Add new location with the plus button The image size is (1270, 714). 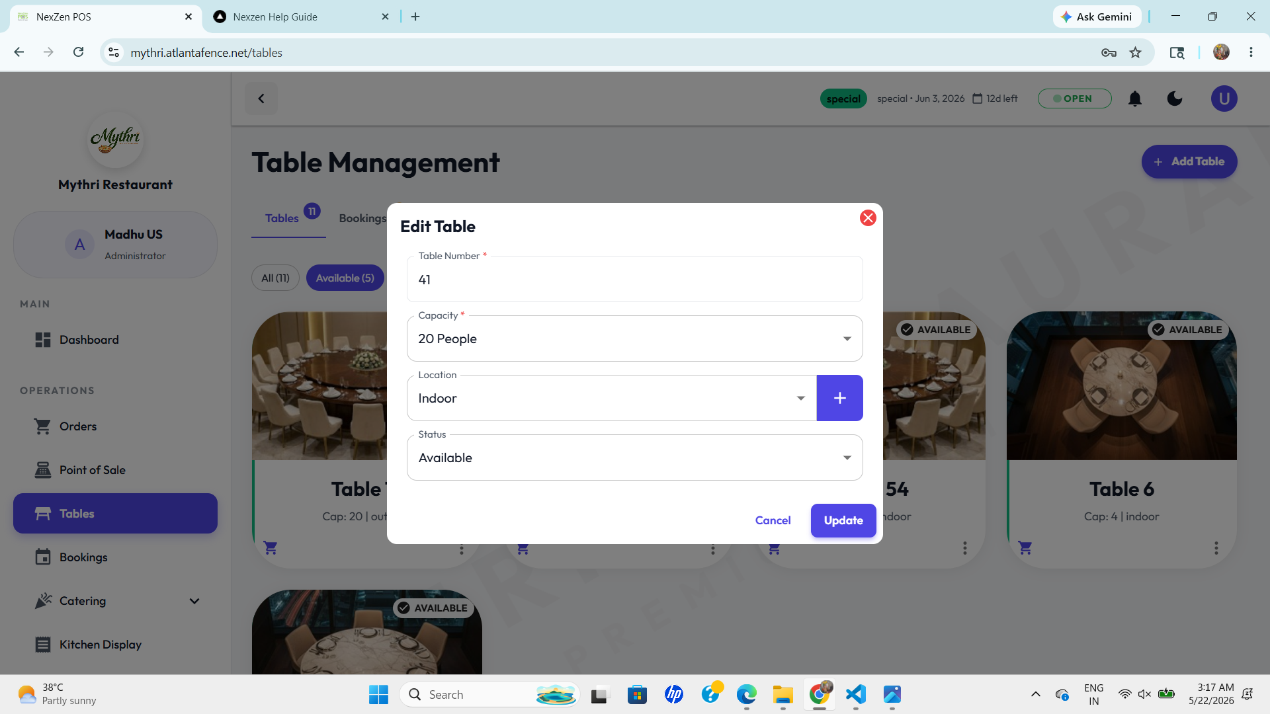[x=839, y=398]
